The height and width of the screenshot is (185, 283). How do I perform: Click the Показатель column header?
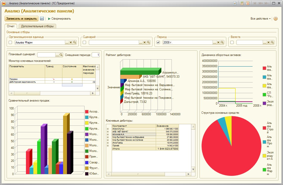[x=27, y=71]
